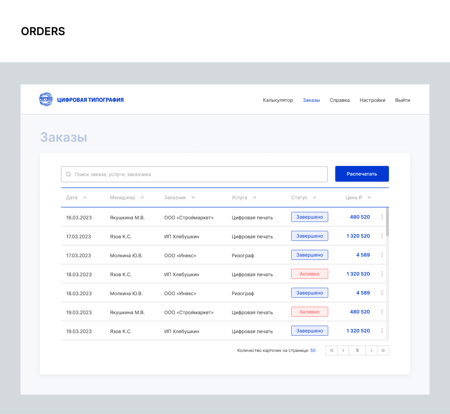This screenshot has width=450, height=414.
Task: Go to the next page arrow
Action: 372,350
